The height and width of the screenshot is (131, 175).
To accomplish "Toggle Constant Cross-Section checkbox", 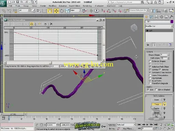I will coord(150,72).
